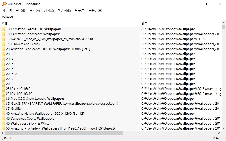Close the Everything window

point(220,4)
